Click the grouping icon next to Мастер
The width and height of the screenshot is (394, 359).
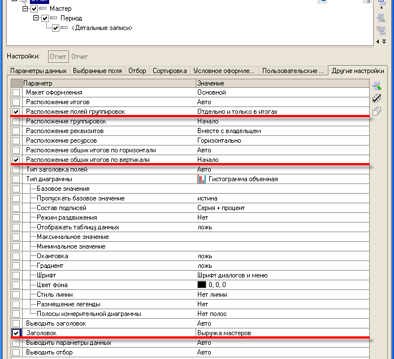pyautogui.click(x=43, y=8)
